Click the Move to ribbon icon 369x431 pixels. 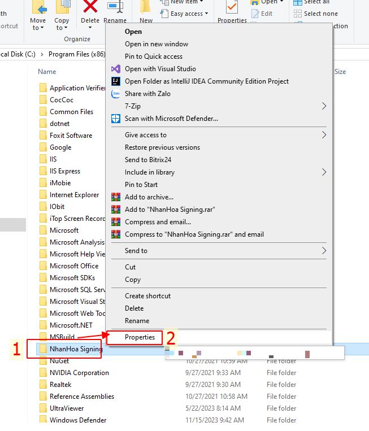click(x=40, y=8)
